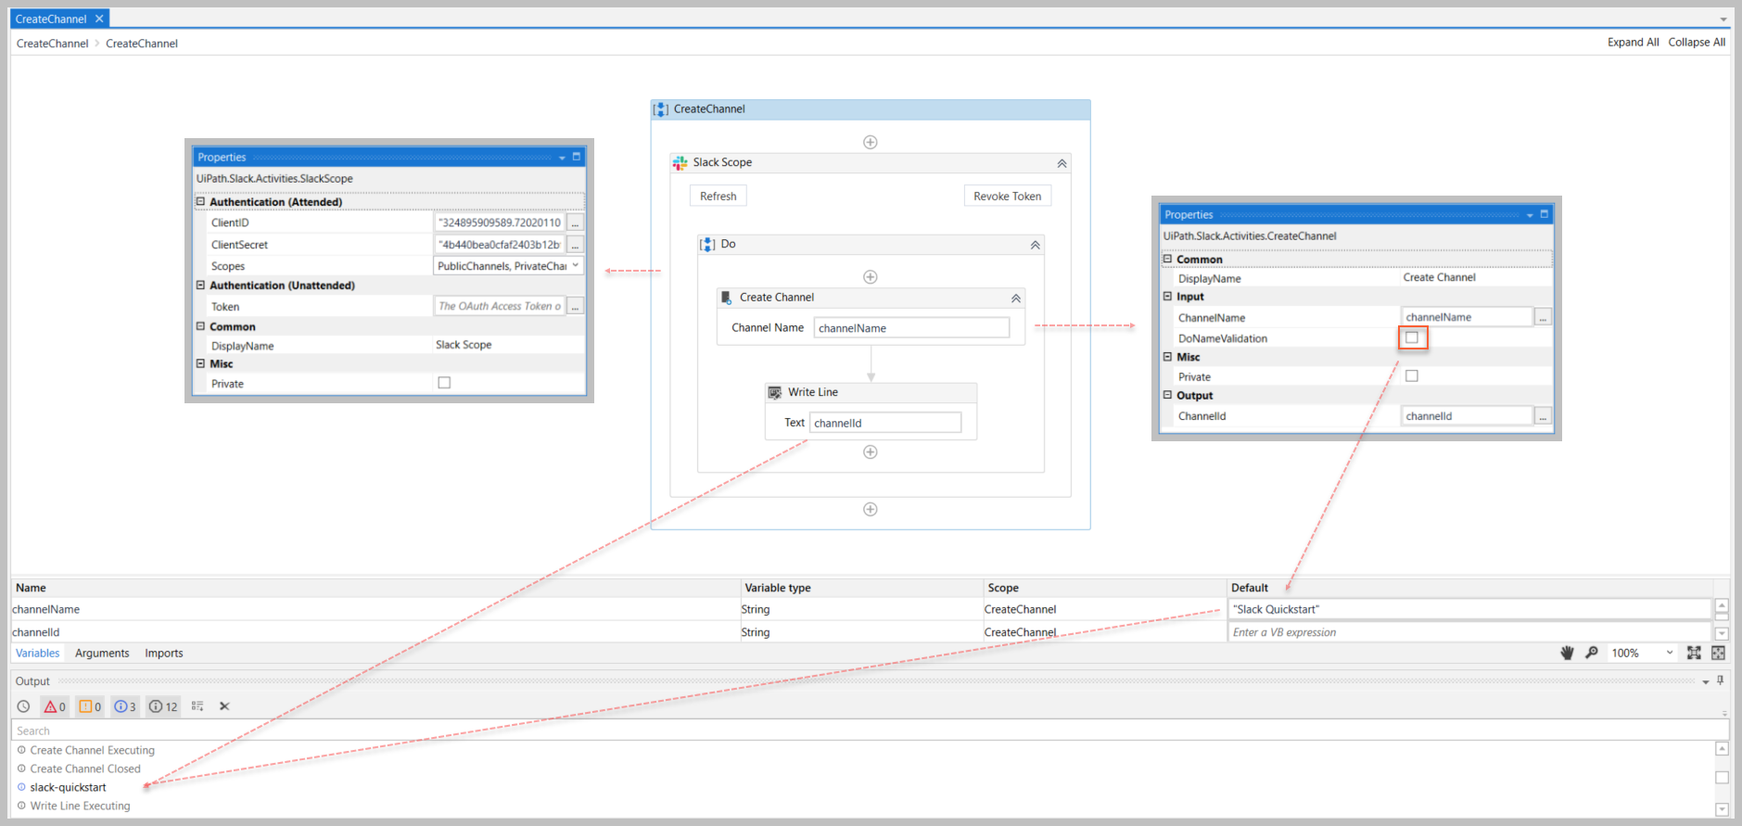Image resolution: width=1742 pixels, height=826 pixels.
Task: Collapse the Create Channel activity
Action: coord(1016,299)
